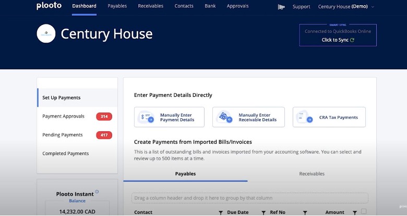Click the Plooto Instant Balance link

click(x=77, y=201)
